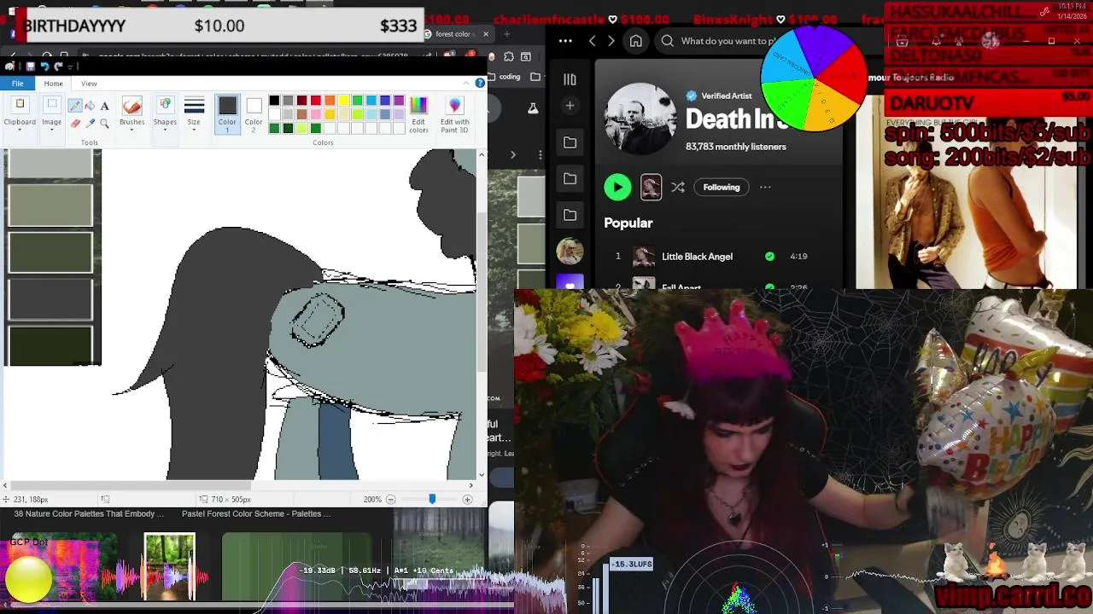Toggle the Following button for the artist

coord(722,187)
